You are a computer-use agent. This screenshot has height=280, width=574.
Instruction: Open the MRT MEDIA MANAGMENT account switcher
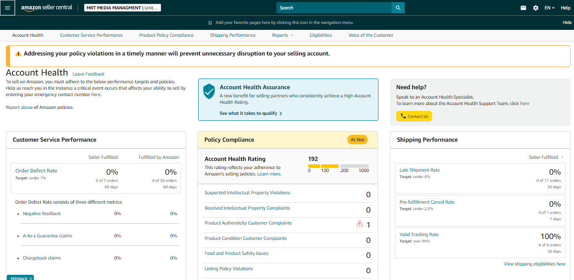123,8
